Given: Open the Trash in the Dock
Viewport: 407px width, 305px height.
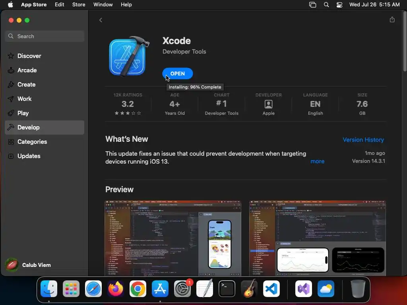Looking at the screenshot, I should (358, 289).
